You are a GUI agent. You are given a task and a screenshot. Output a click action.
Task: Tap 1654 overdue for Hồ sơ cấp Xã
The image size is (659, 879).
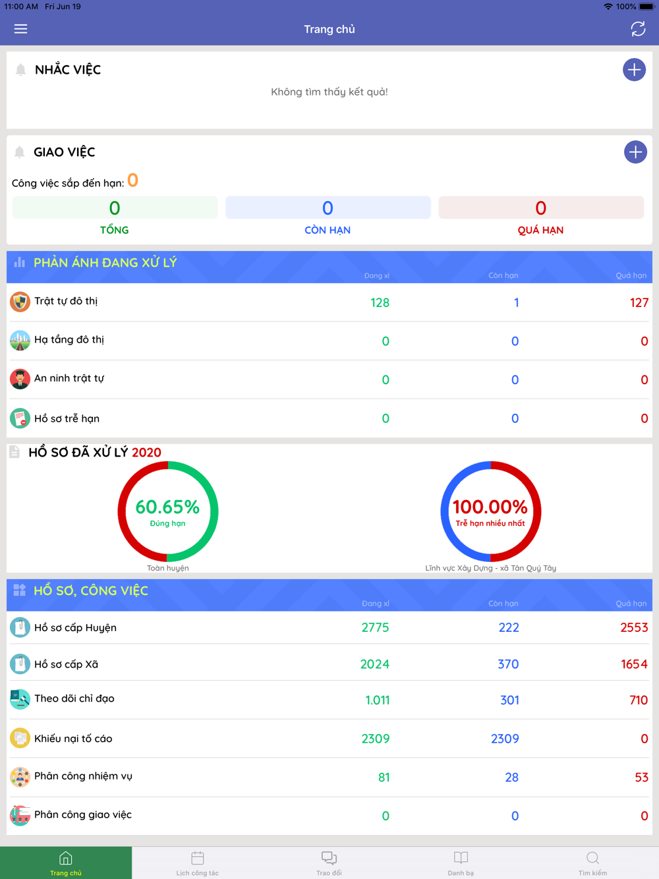[634, 664]
